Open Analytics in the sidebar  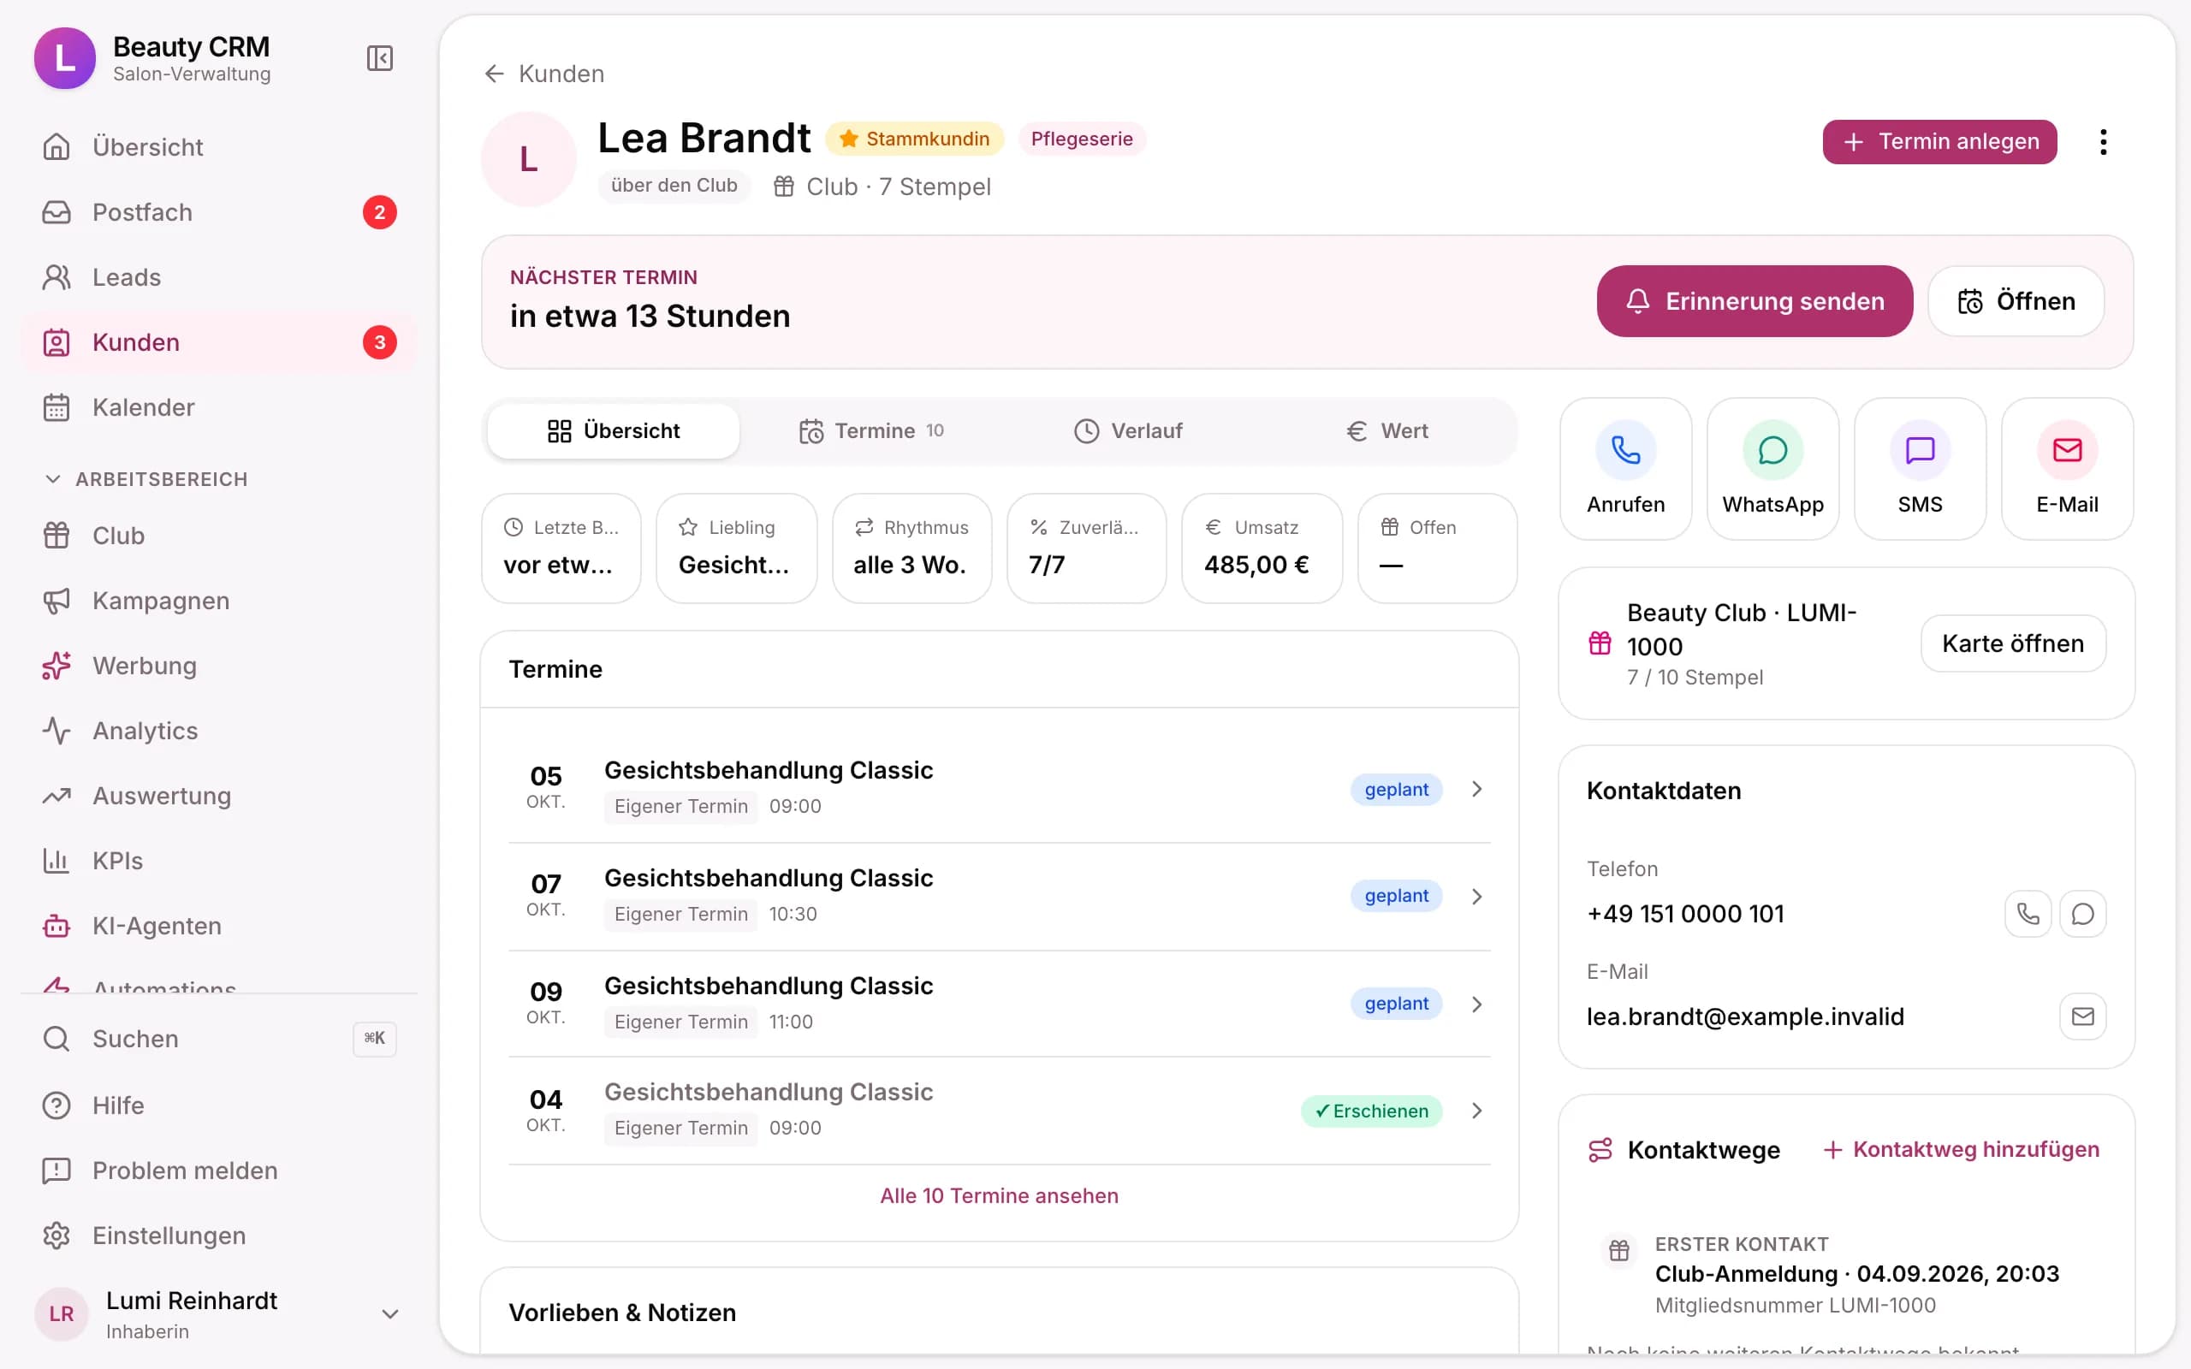(219, 731)
